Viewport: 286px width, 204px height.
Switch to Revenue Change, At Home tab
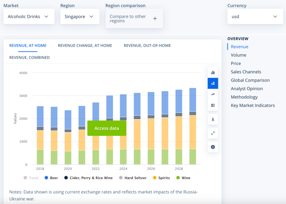(85, 45)
